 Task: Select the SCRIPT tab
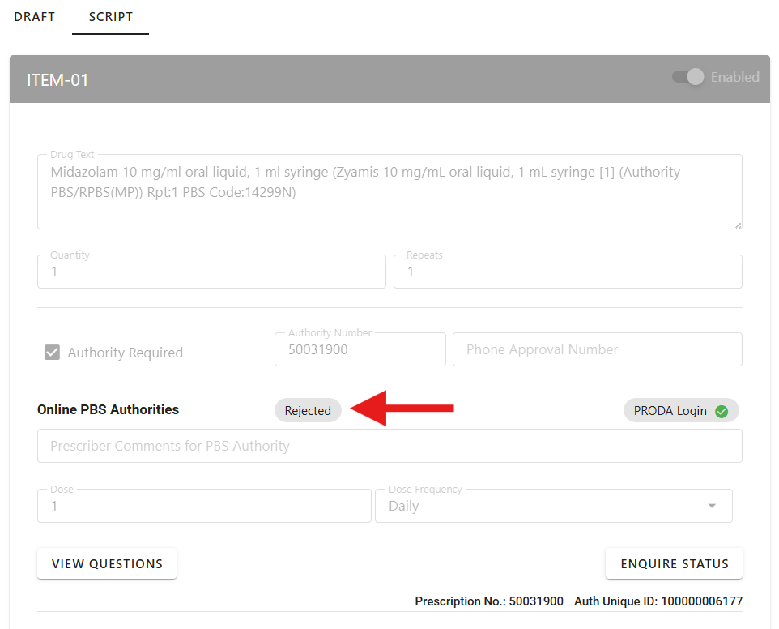point(111,17)
